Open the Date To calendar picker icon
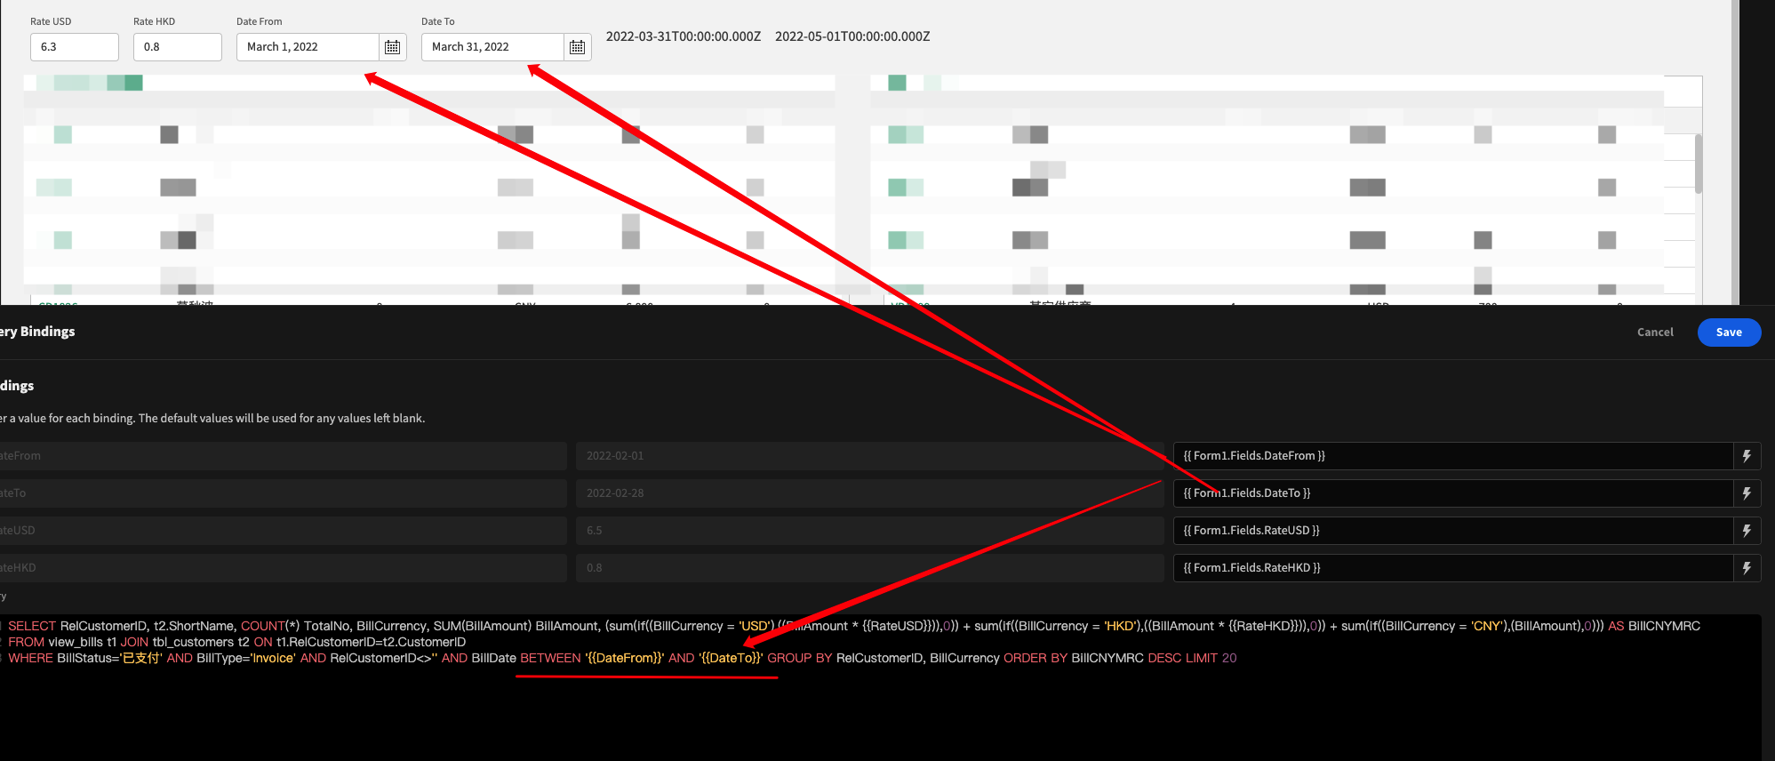Screen dimensions: 1775x761 [x=577, y=47]
